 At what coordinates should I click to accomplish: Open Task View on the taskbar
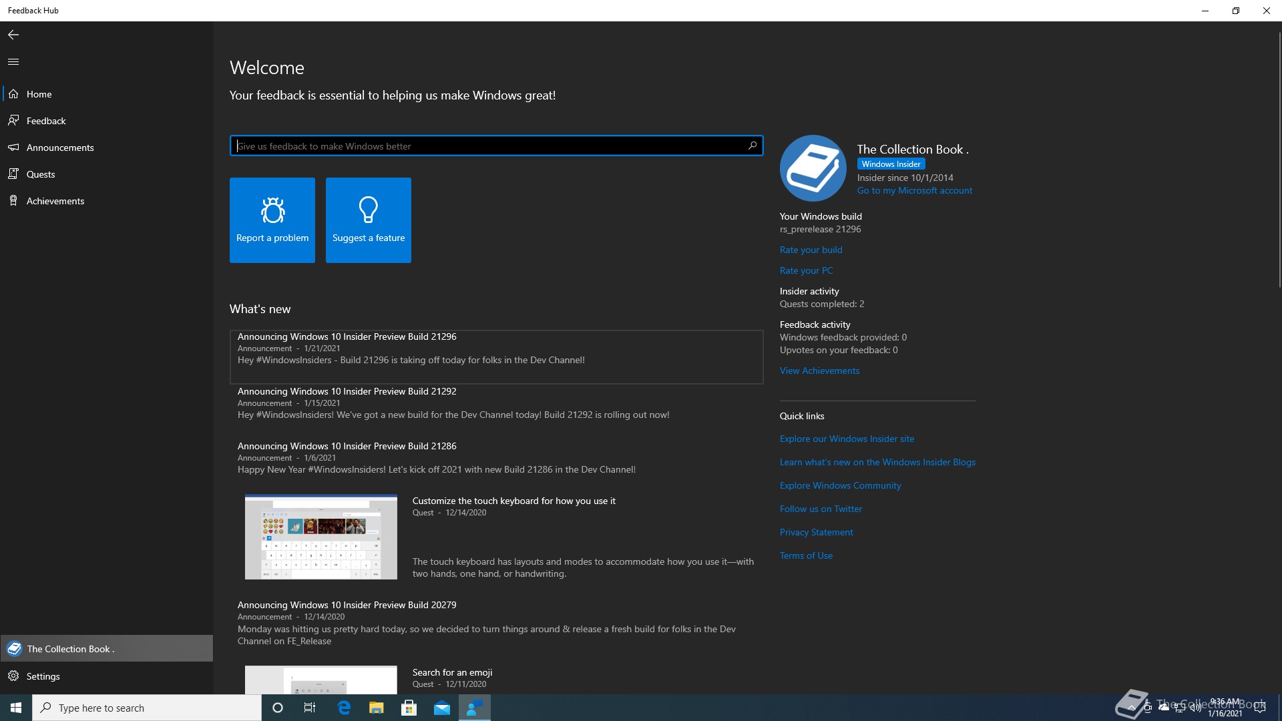click(x=310, y=708)
